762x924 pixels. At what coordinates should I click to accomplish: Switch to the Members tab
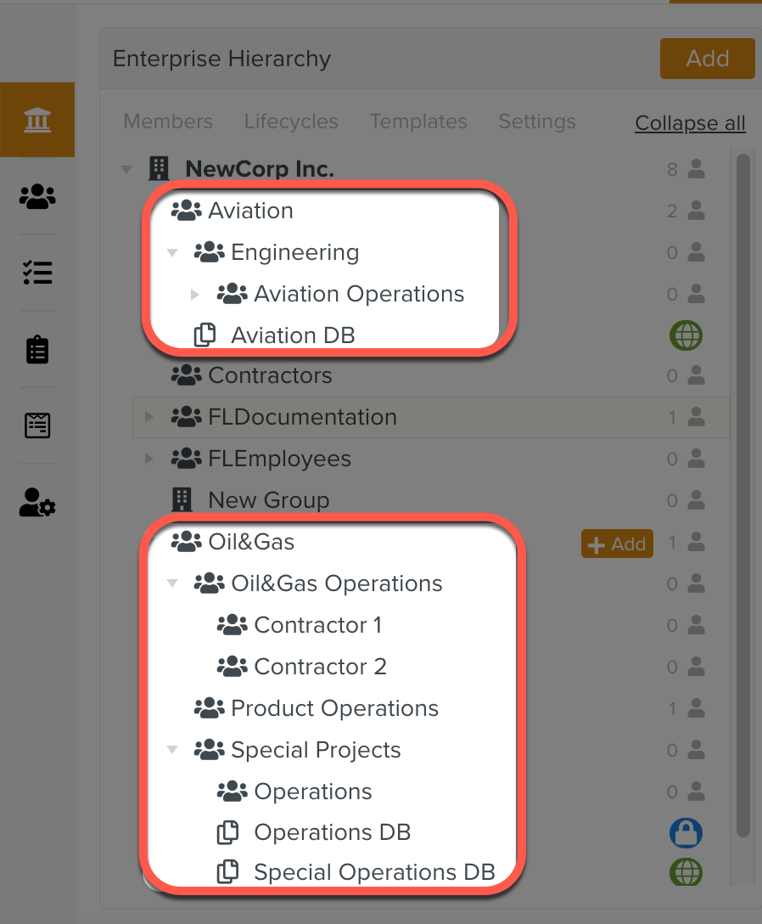coord(168,121)
